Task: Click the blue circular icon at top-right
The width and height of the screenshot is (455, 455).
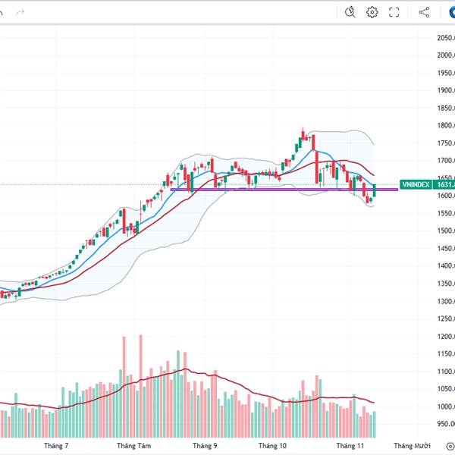Action: pyautogui.click(x=450, y=12)
